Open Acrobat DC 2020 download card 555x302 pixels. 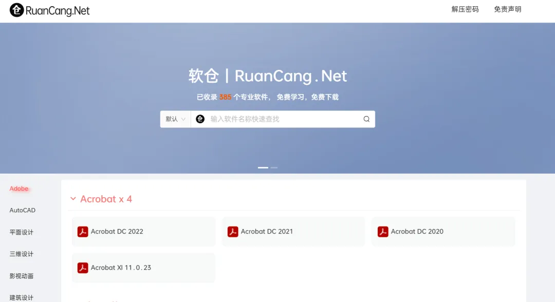(x=443, y=232)
